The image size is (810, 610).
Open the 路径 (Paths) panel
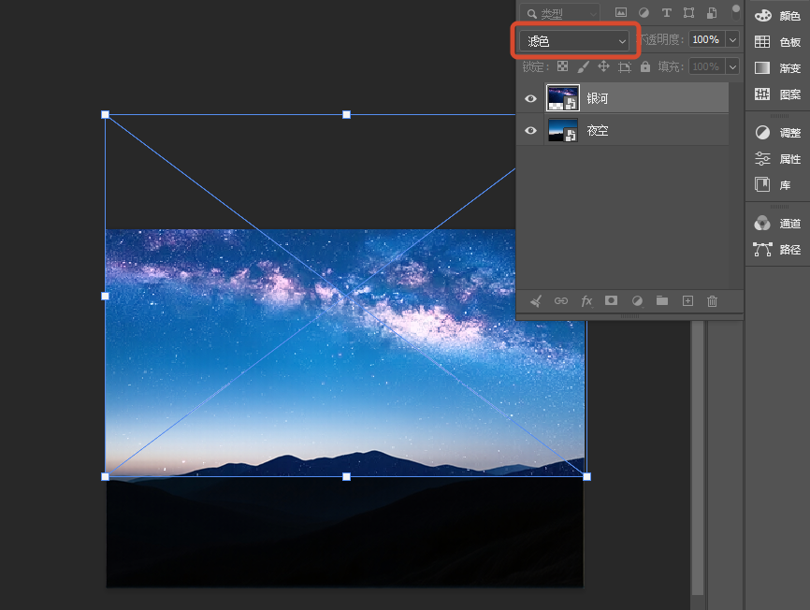pos(777,250)
